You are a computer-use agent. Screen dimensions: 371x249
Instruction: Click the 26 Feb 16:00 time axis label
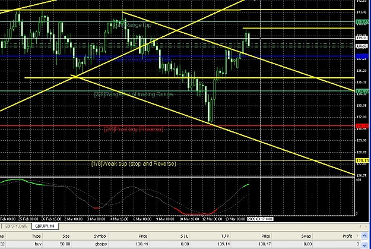point(51,219)
